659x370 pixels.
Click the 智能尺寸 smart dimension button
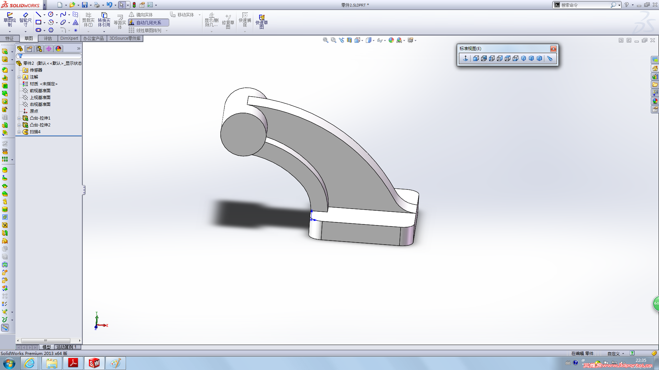[25, 20]
